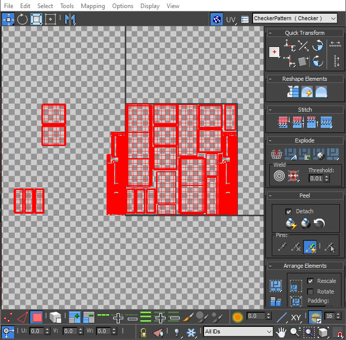Click the Mirror Horizontal tool
Image resolution: width=346 pixels, height=340 pixels.
70,19
